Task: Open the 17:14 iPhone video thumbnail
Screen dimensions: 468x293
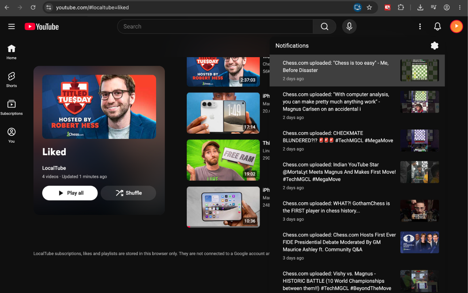Action: pos(223,113)
